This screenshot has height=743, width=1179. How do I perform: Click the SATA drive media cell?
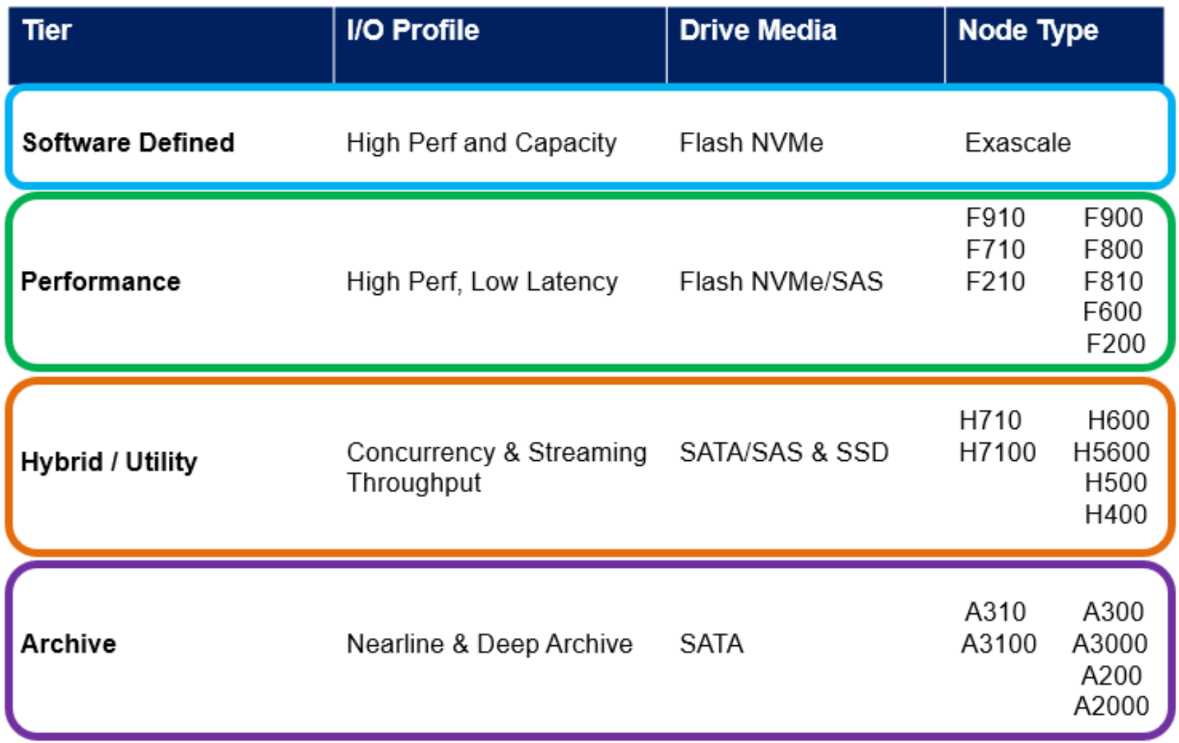pos(712,644)
